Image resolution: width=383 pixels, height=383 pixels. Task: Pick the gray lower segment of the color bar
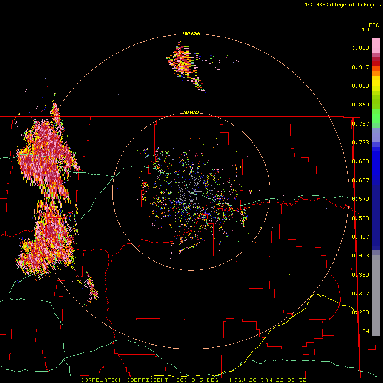click(x=376, y=296)
